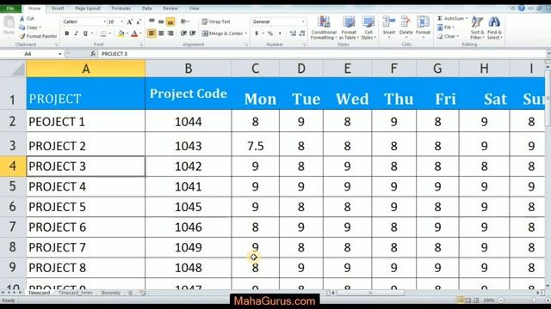Click the Clear button
This screenshot has height=309, width=551.
click(449, 36)
